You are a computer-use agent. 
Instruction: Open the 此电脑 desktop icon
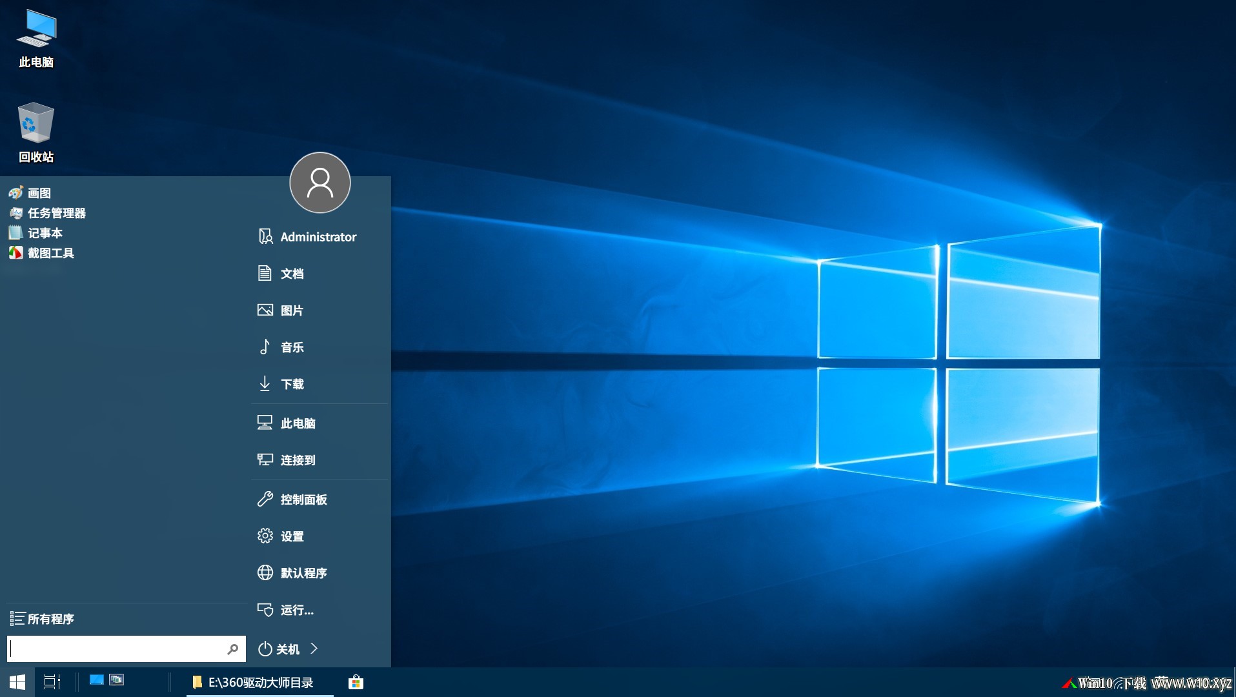point(36,39)
